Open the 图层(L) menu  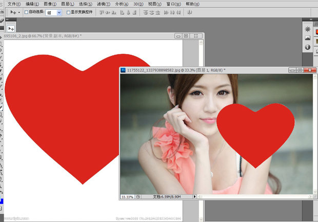point(68,4)
